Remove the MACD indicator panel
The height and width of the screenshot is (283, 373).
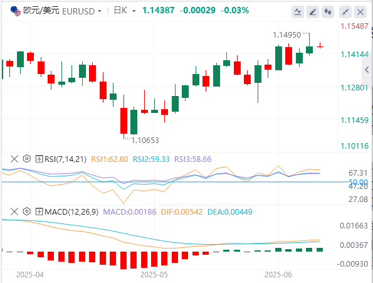click(x=14, y=211)
